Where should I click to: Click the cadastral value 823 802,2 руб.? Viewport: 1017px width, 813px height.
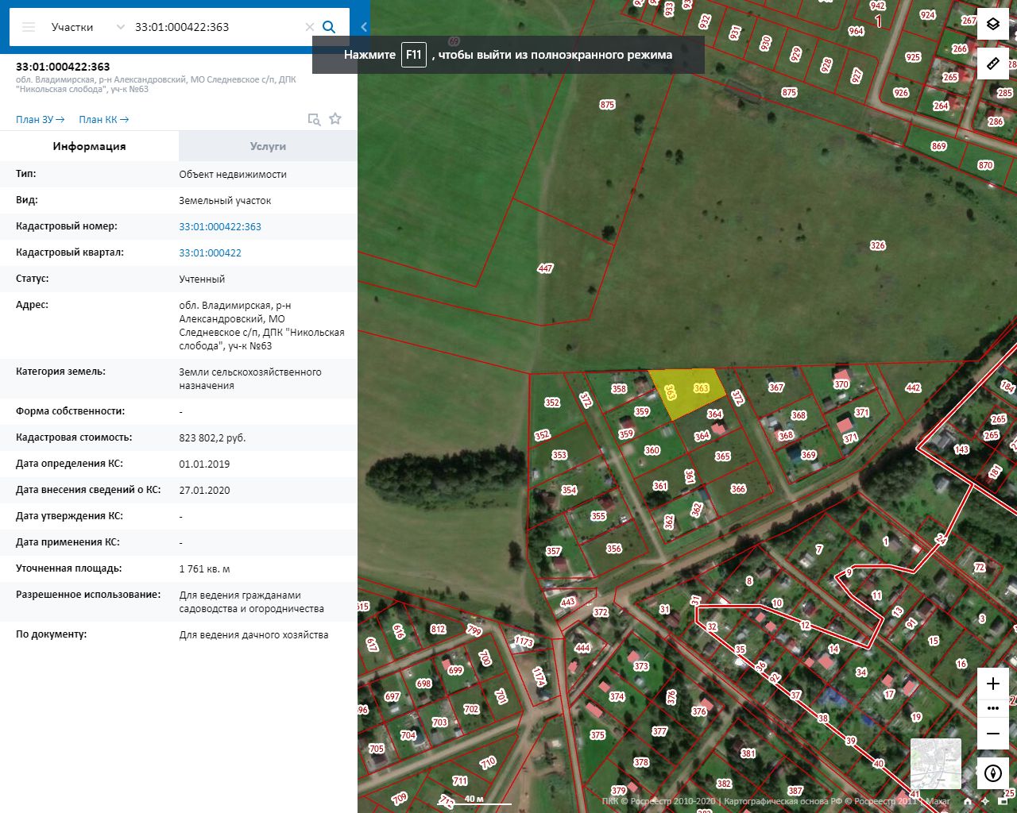pyautogui.click(x=212, y=438)
